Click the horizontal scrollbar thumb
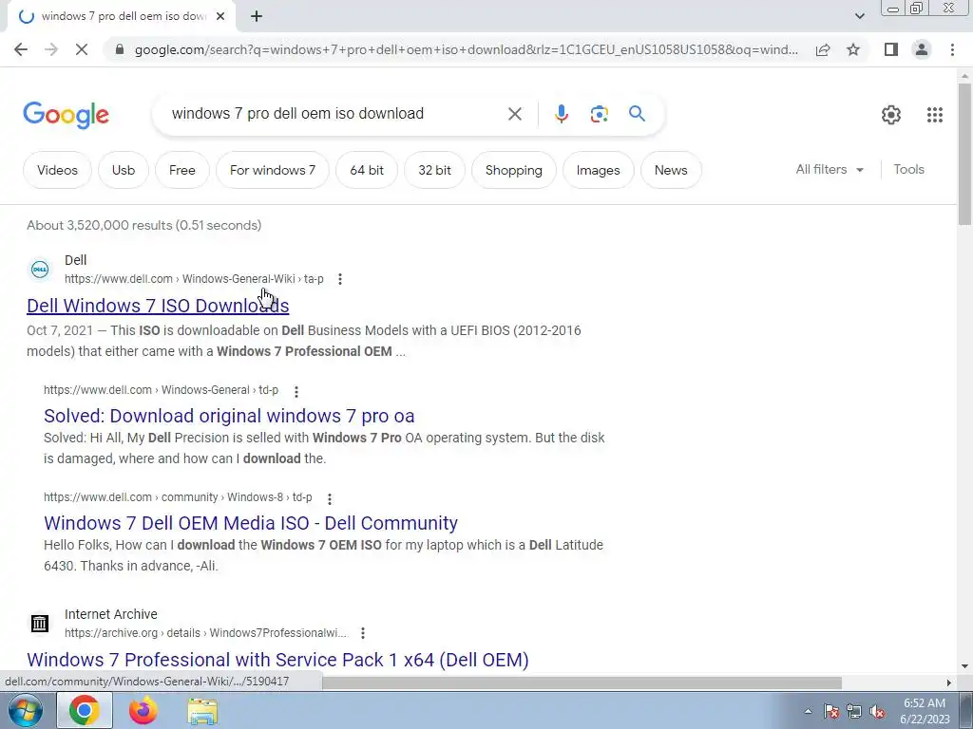This screenshot has width=973, height=729. (582, 682)
